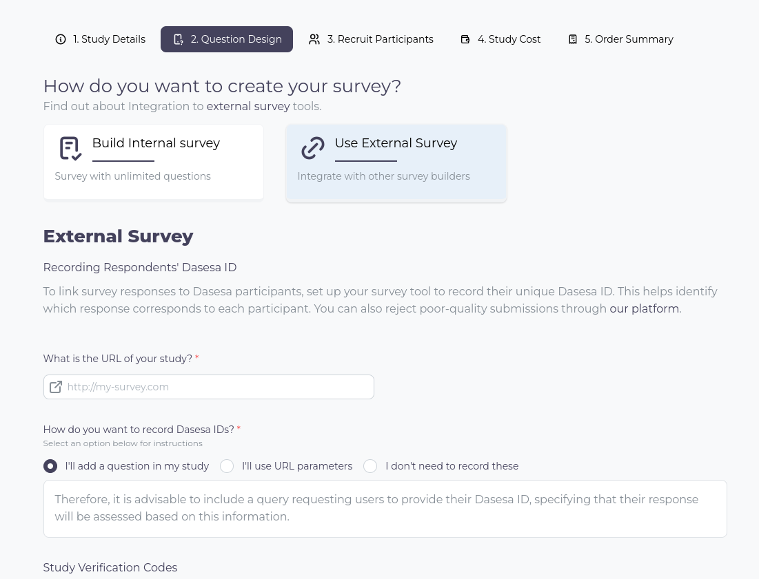Click the chain link icon for External Survey
This screenshot has width=759, height=579.
pos(313,148)
